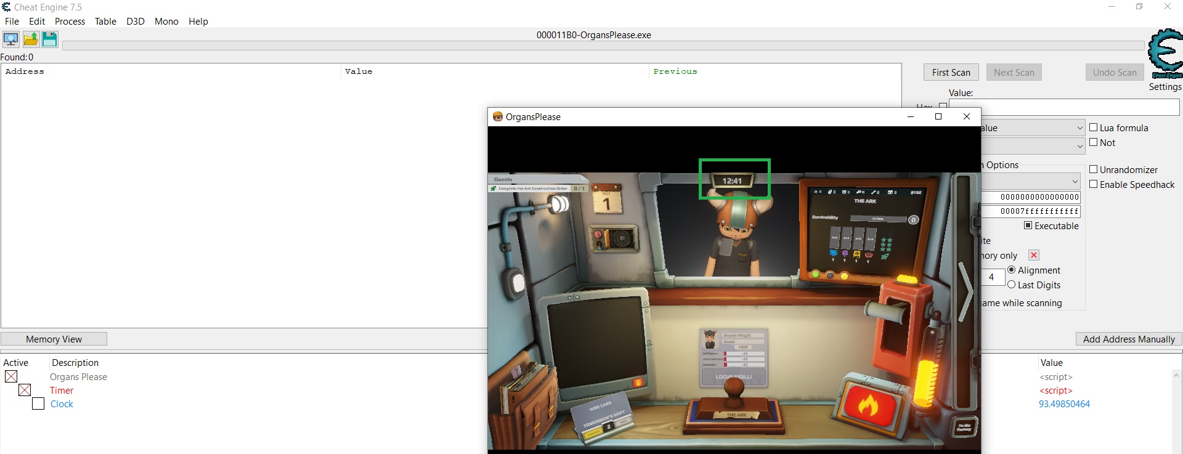Open the value type dropdown beside Not
The width and height of the screenshot is (1183, 454).
(x=1033, y=145)
